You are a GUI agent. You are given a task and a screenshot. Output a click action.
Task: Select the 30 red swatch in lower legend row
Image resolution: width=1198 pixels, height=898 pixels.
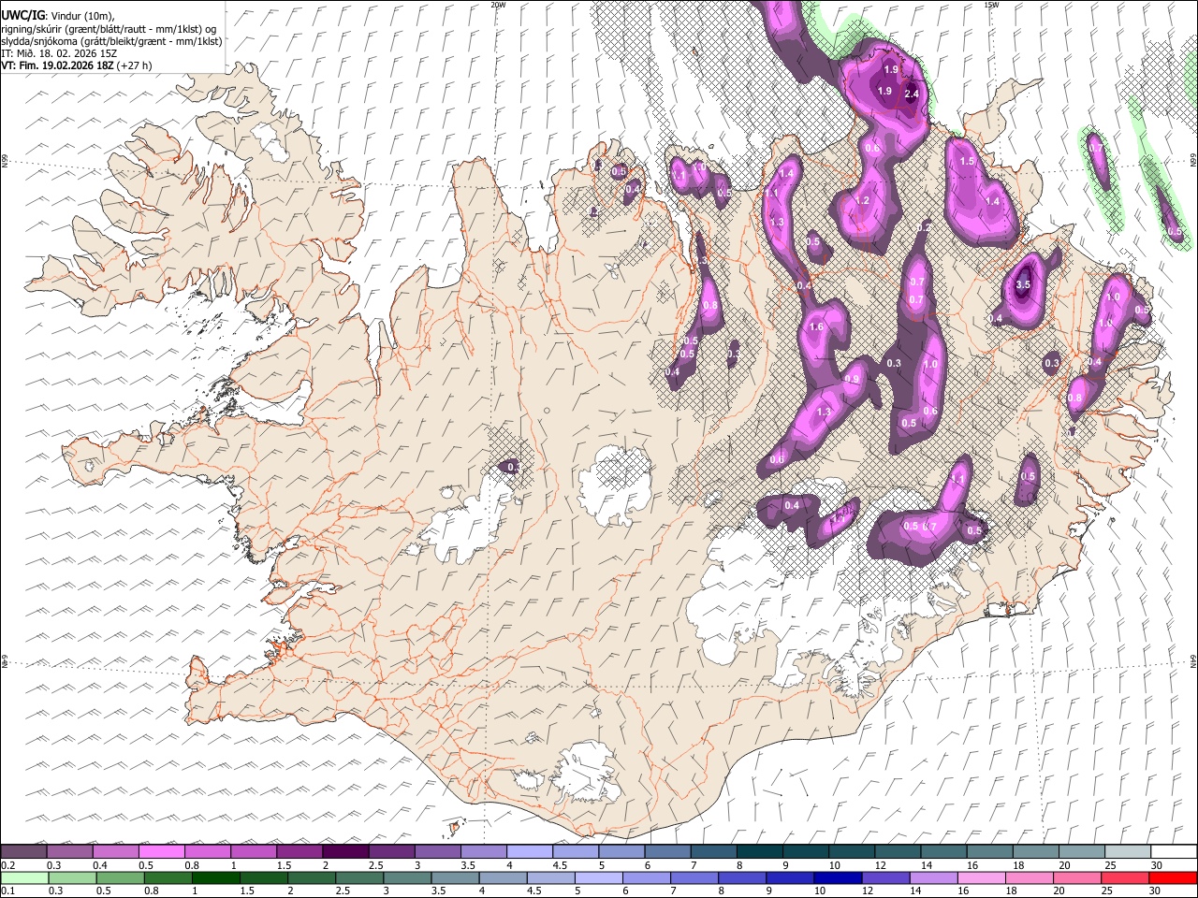tap(1174, 877)
